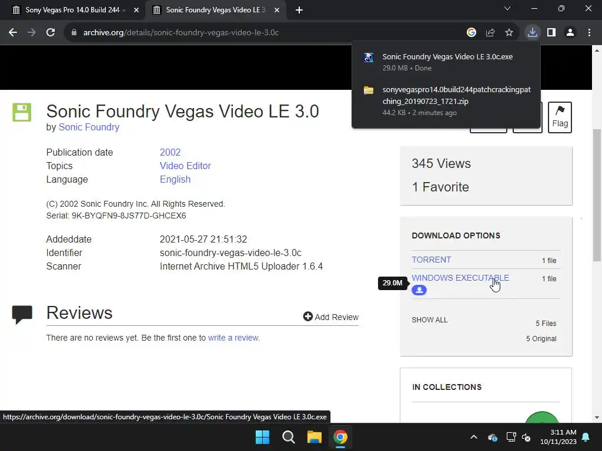
Task: Open the Google icon in the address bar
Action: 471,33
